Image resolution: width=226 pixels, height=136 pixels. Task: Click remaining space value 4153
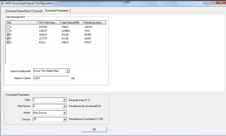tap(87, 31)
